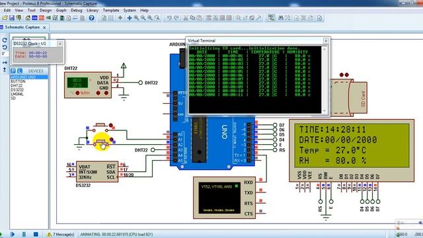Select ARDUINO UNO in the devices list
423x238 pixels.
(x=29, y=77)
